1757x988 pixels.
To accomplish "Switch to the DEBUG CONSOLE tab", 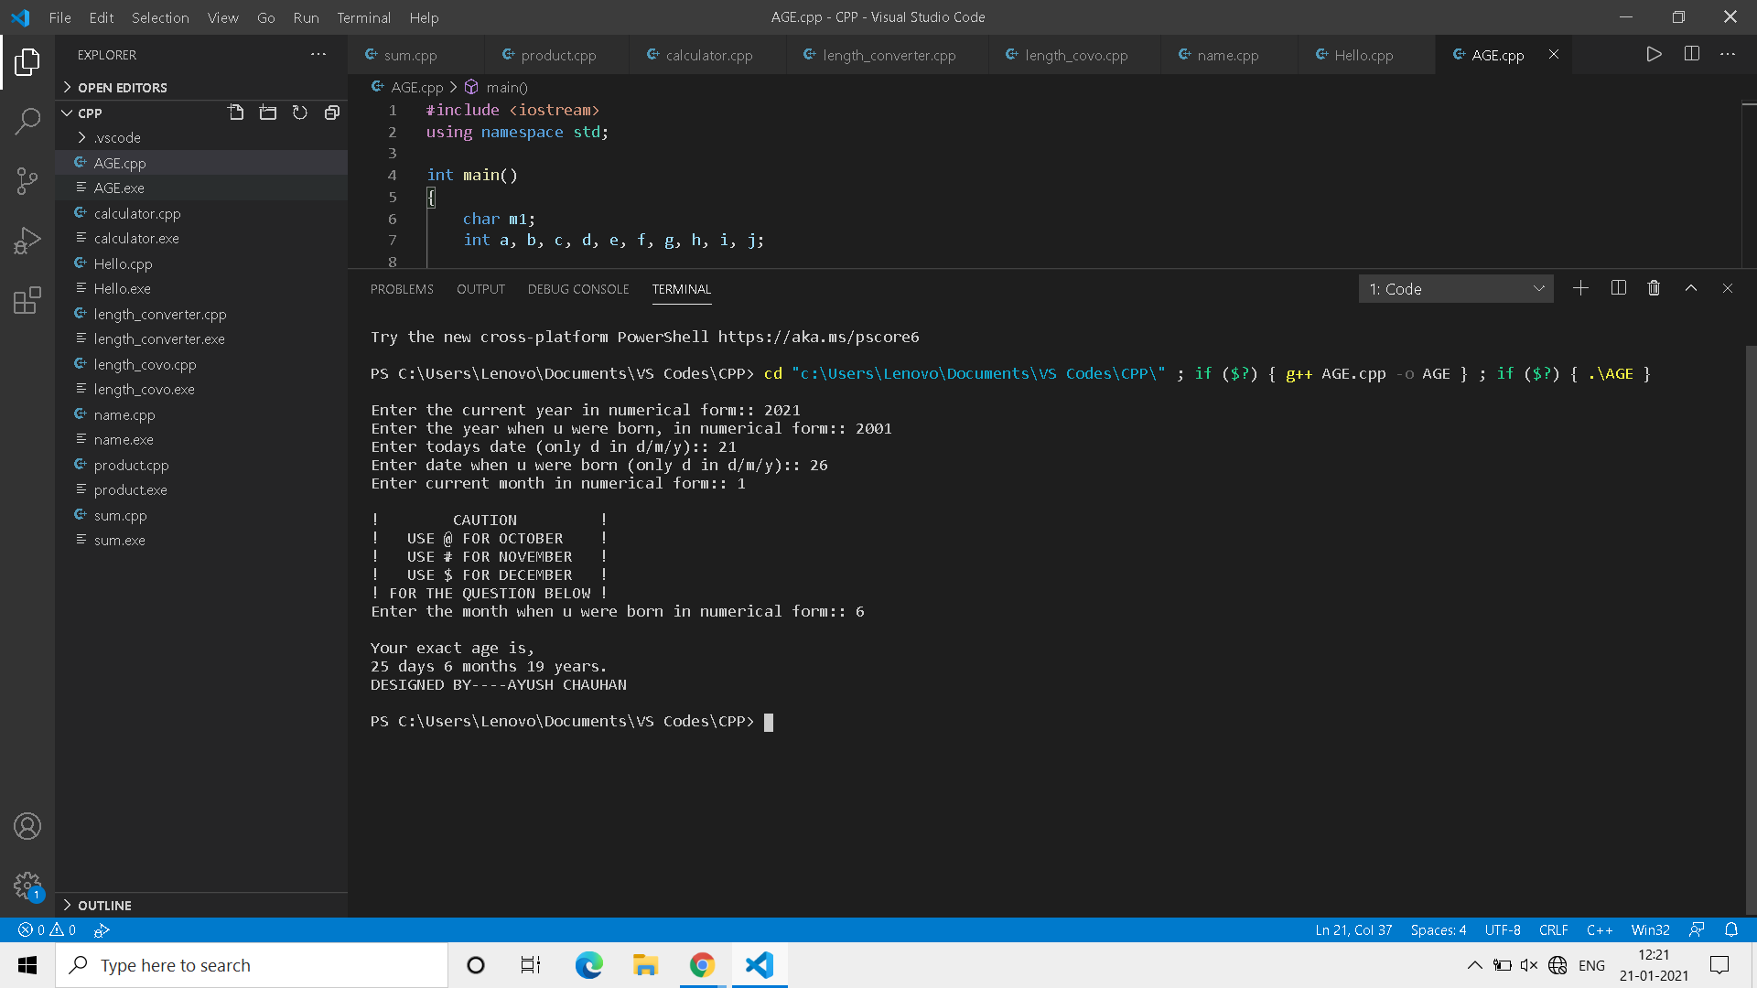I will point(578,289).
